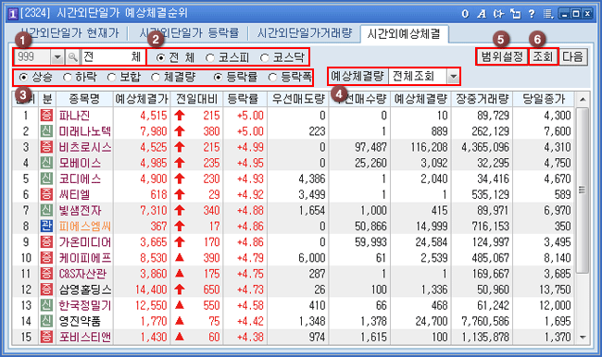
Task: Click the blue 관 badge beside 피에스엠씨
Action: coord(46,227)
